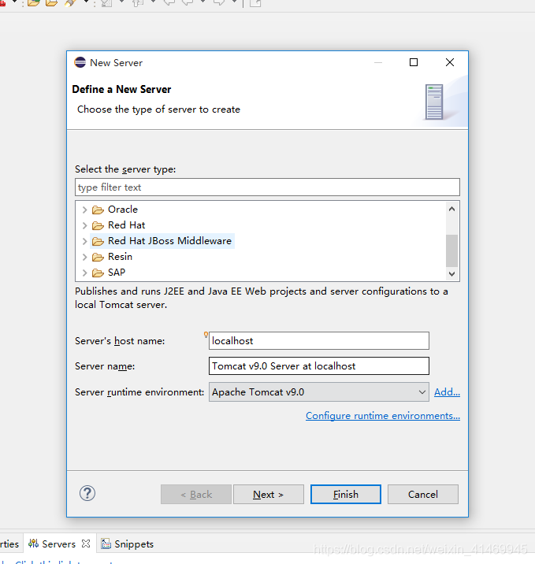Image resolution: width=535 pixels, height=564 pixels.
Task: Select the Oracle row
Action: click(123, 210)
